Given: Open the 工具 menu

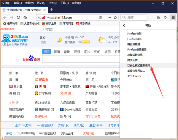Looking at the screenshot, I should pos(65,3).
